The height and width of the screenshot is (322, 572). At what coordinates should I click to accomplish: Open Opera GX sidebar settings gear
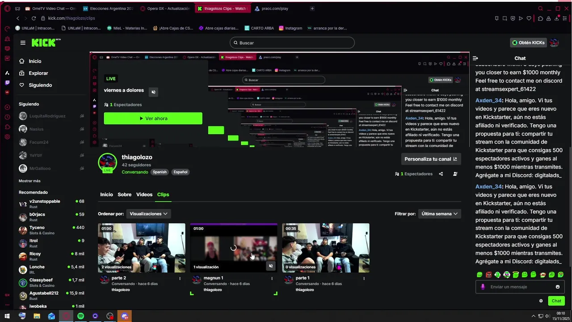coord(7,136)
